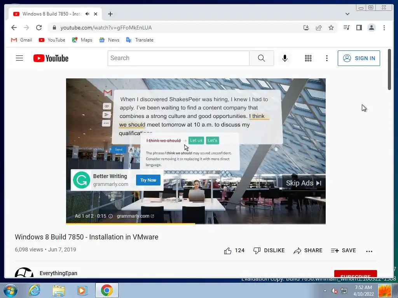Open Chrome side panel icon

point(359,28)
